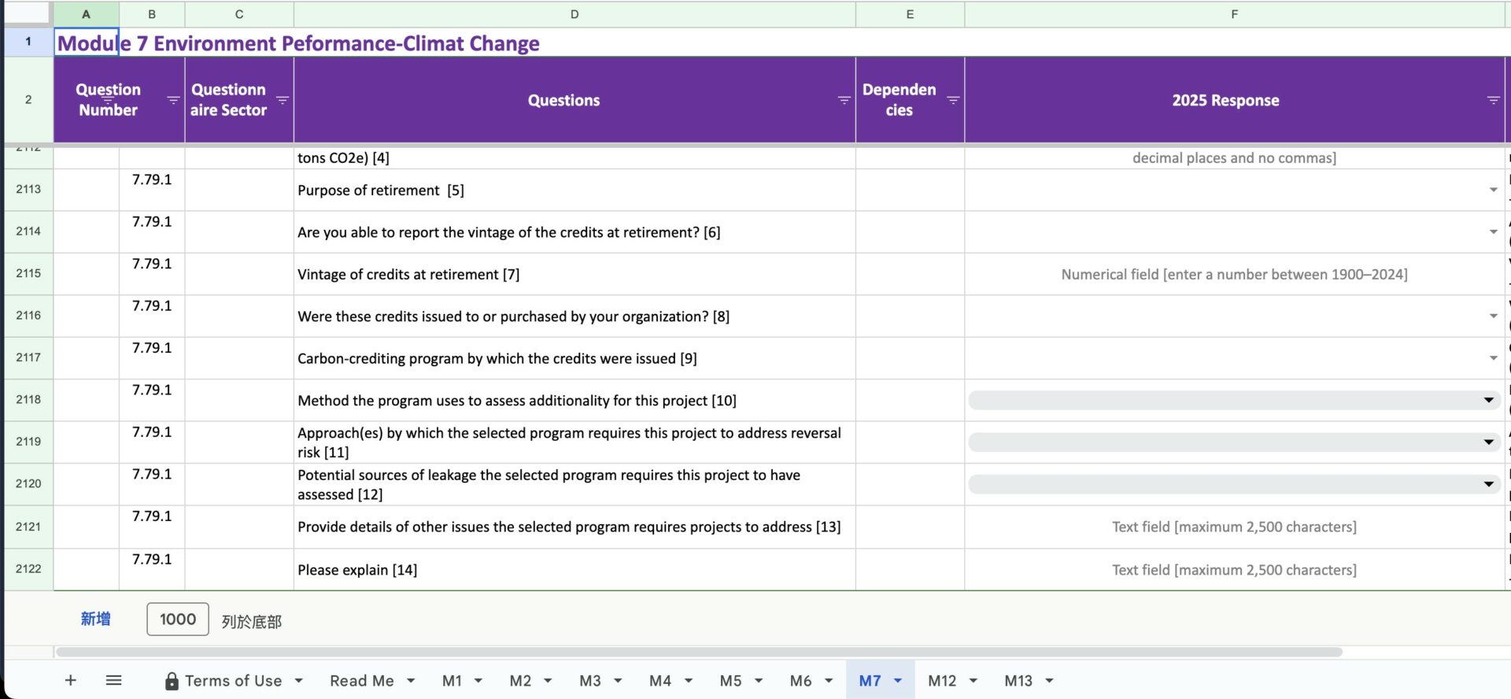Select row 2118 header

point(28,400)
